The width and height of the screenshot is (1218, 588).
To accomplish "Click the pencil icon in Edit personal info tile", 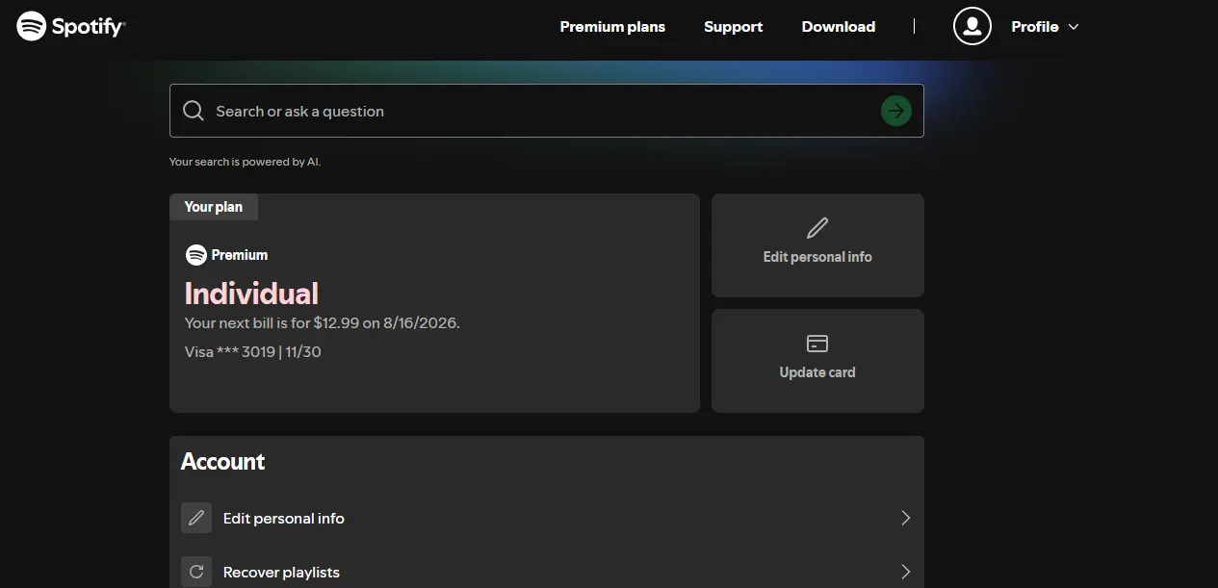I will [817, 228].
